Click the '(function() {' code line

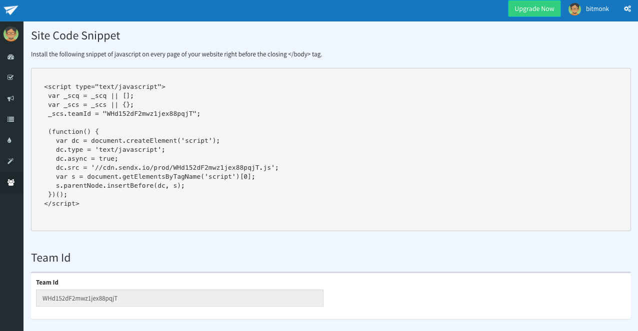[73, 132]
